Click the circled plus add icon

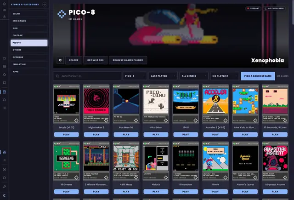tap(4, 169)
